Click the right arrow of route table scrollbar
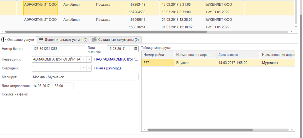303x138 pixels. [x=292, y=130]
